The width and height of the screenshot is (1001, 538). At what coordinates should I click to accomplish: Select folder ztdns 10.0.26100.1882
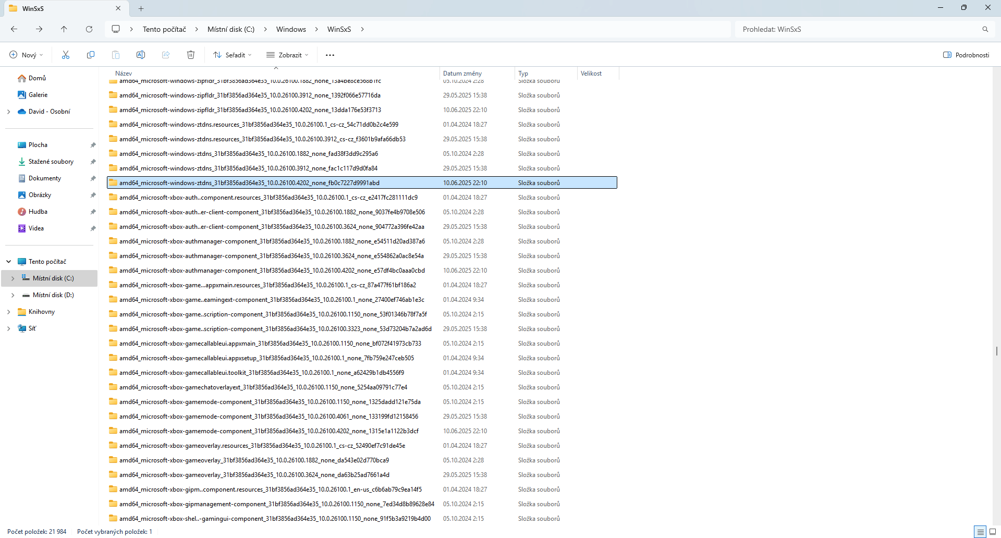coord(362,154)
